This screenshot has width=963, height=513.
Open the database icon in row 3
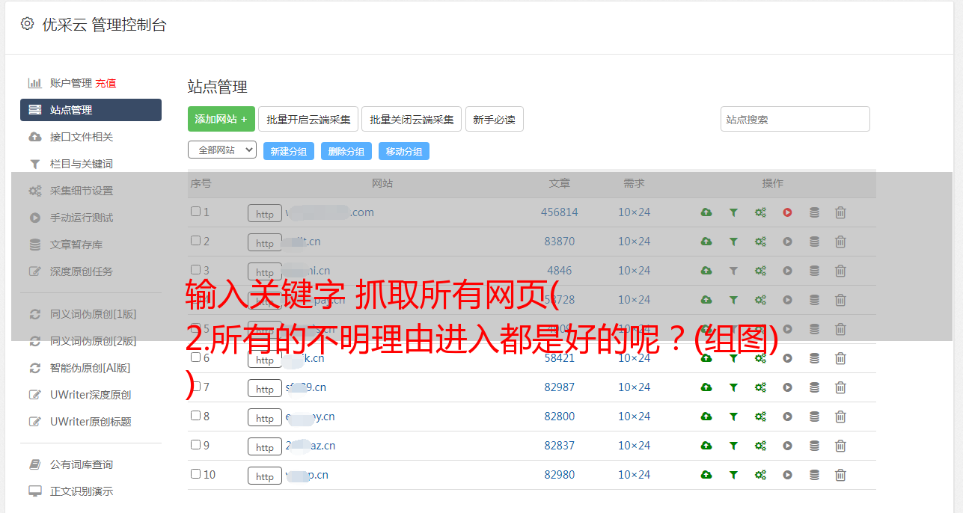pos(814,271)
